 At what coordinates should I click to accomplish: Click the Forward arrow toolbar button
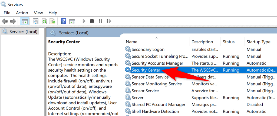[13, 21]
